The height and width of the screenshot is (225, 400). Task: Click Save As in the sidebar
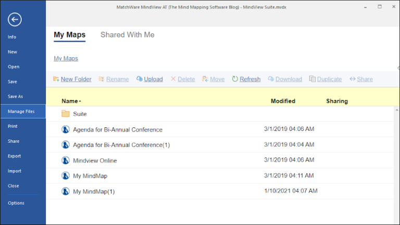(16, 97)
